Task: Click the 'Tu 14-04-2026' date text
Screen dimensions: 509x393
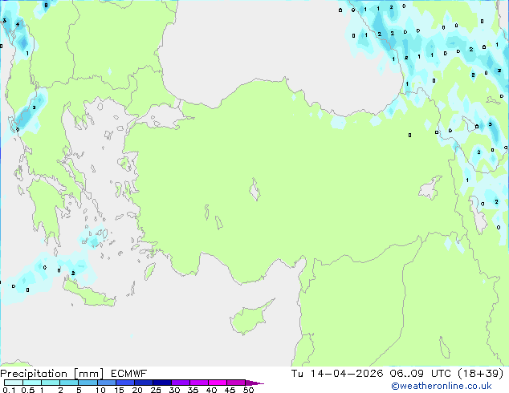Action: coord(337,374)
